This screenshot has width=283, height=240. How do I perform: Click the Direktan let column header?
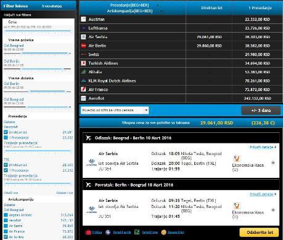(211, 8)
